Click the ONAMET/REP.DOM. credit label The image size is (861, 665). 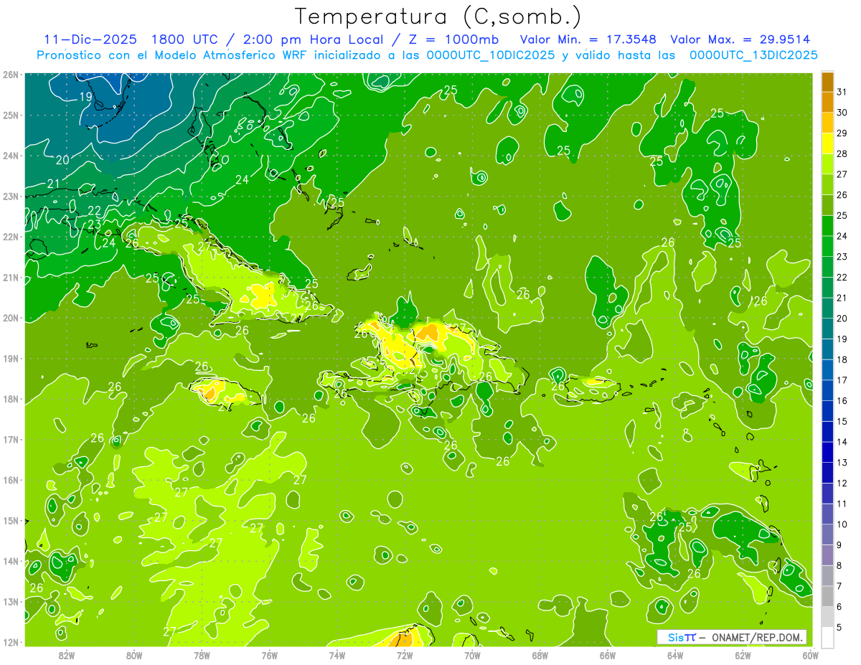758,637
